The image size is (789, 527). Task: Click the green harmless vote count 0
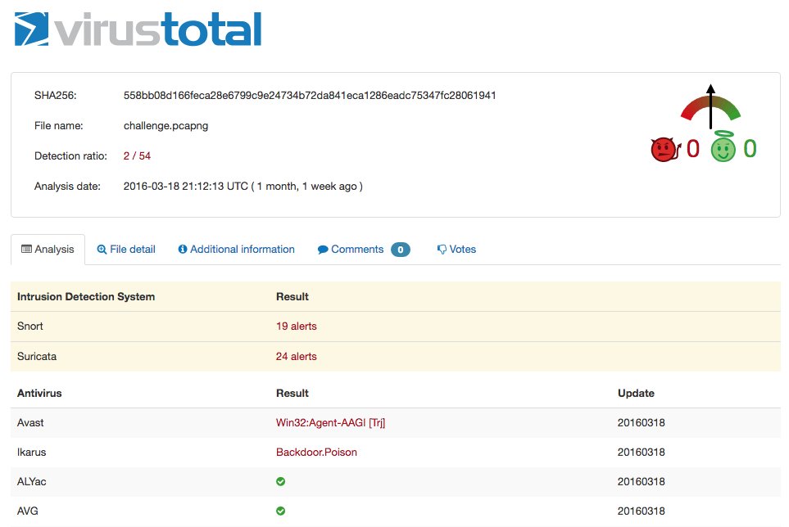click(750, 149)
